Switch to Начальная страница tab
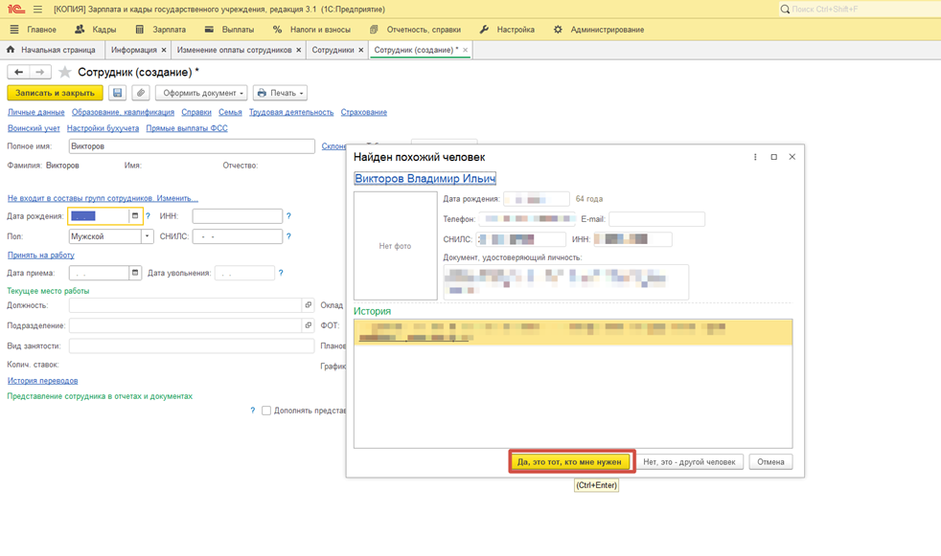Screen dimensions: 941x556 pos(51,51)
